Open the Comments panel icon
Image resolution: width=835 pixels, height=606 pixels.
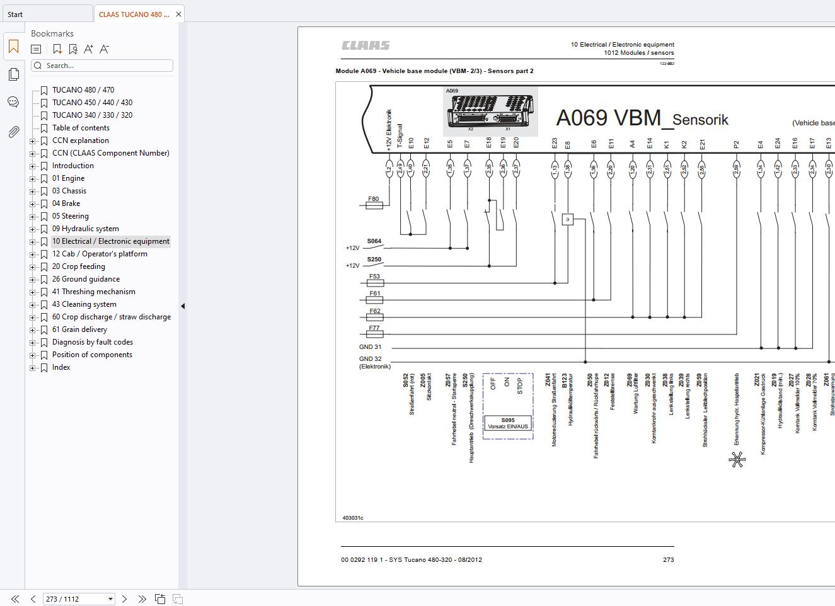tap(13, 102)
